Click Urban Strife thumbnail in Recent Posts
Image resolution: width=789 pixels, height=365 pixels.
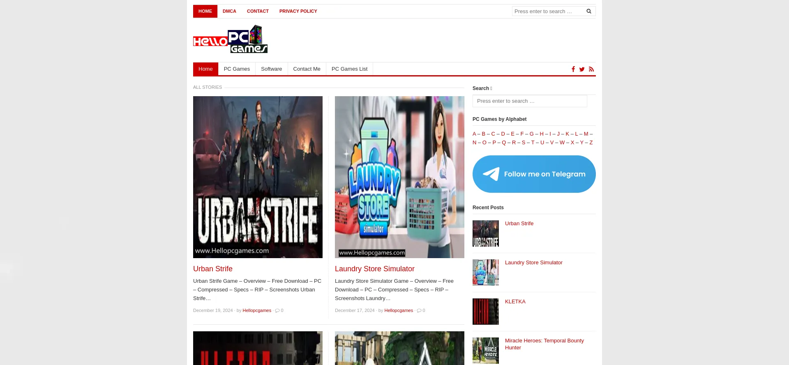486,233
